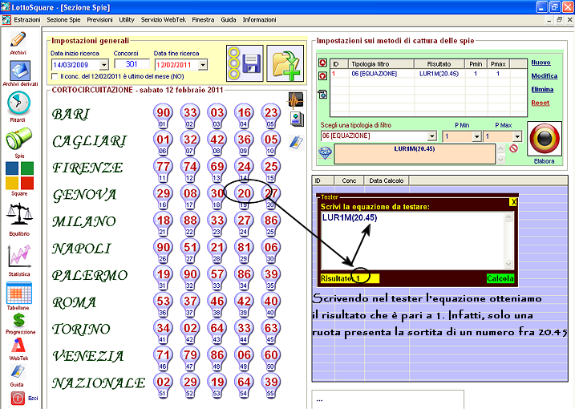Click the diamond icon beside the equation box
The image size is (575, 409).
pos(325,152)
